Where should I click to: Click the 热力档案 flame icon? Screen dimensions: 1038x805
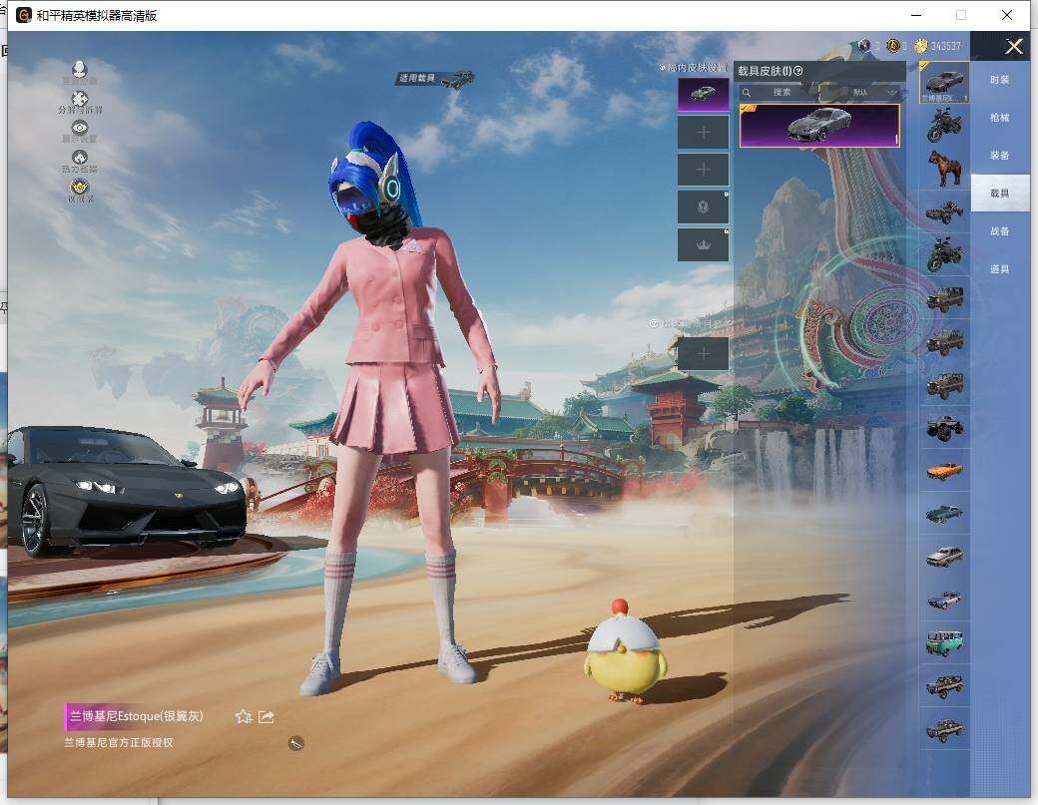click(x=80, y=158)
